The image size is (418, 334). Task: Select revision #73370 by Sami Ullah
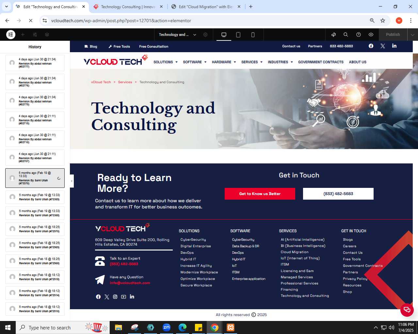click(35, 178)
